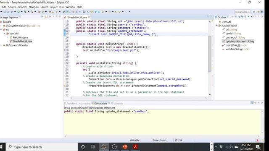This screenshot has height=151, width=269.
Task: Click the Cortana circle icon in taskbar
Action: tap(83, 147)
